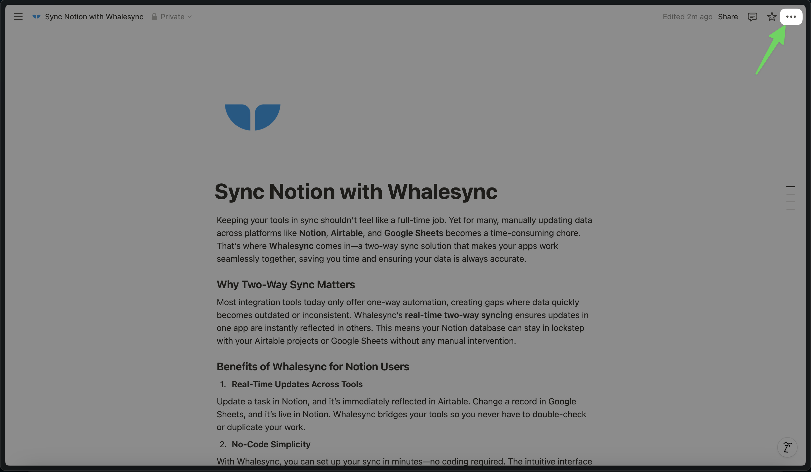Jump to the second table-of-contents marker
The height and width of the screenshot is (472, 811).
click(790, 194)
